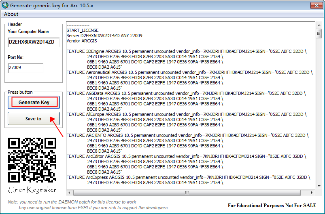Close the key generator window
The width and height of the screenshot is (325, 214).
coord(317,5)
